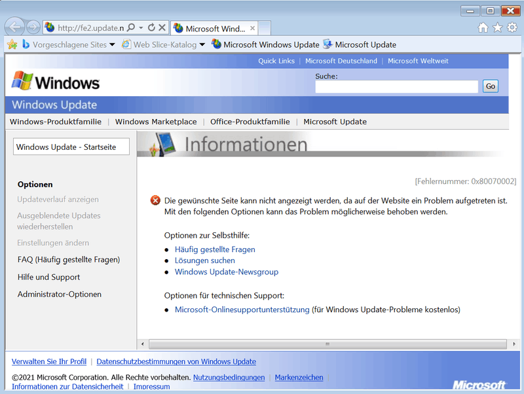Open Windows-Produktfamilie menu item
This screenshot has height=394, width=524.
56,122
